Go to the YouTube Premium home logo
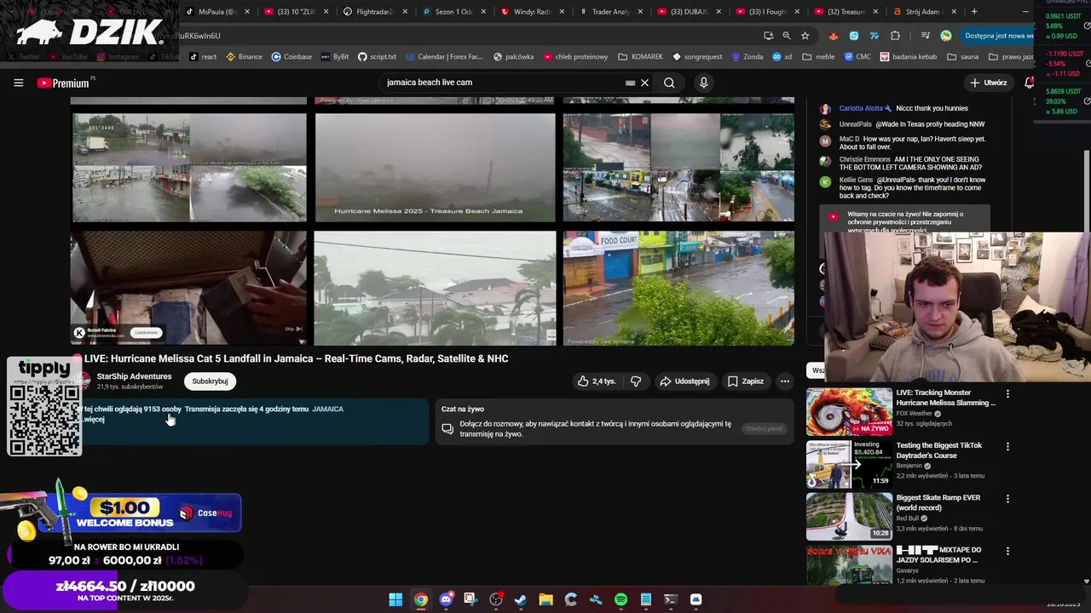This screenshot has height=613, width=1091. coord(63,83)
